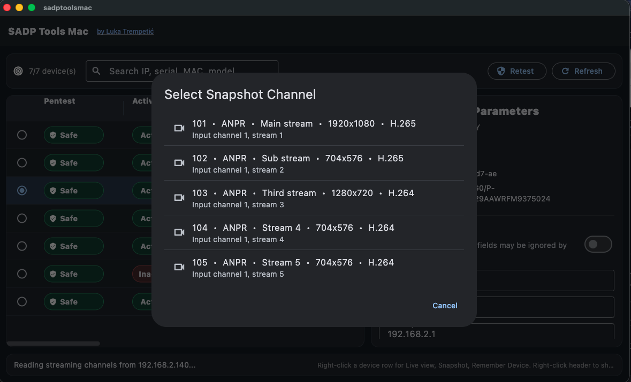The image size is (631, 382).
Task: Click Safe badge in first device row
Action: point(74,135)
